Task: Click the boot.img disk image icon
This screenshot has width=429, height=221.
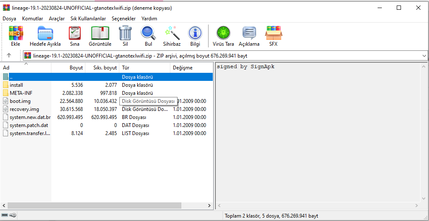Action: [x=6, y=101]
